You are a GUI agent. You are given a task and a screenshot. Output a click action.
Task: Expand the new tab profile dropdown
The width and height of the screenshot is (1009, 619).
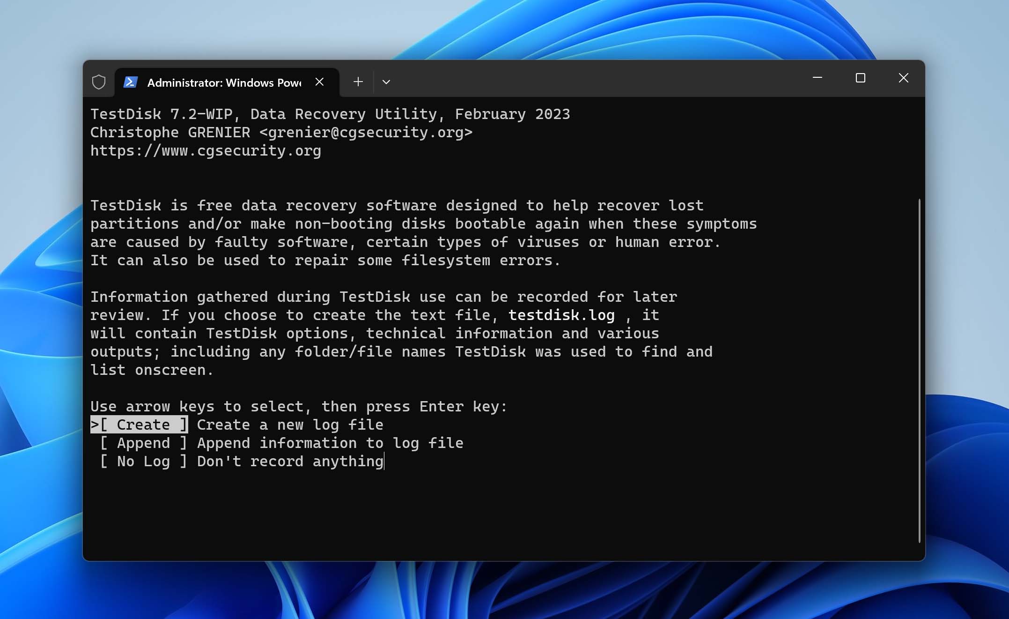[386, 82]
